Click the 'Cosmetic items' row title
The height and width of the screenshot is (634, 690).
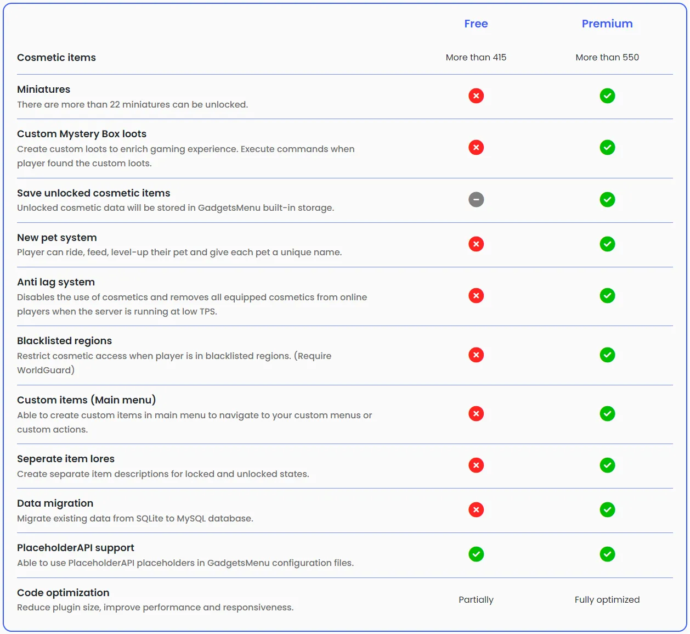click(x=56, y=58)
